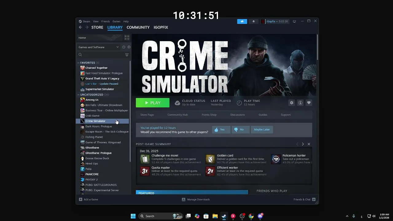Show the next post-game summary with the right arrow
This screenshot has height=221, width=393.
[x=303, y=144]
